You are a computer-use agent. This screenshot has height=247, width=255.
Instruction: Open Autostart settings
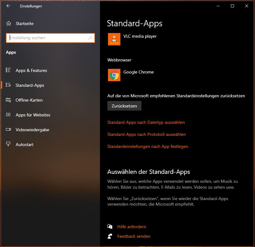[24, 144]
